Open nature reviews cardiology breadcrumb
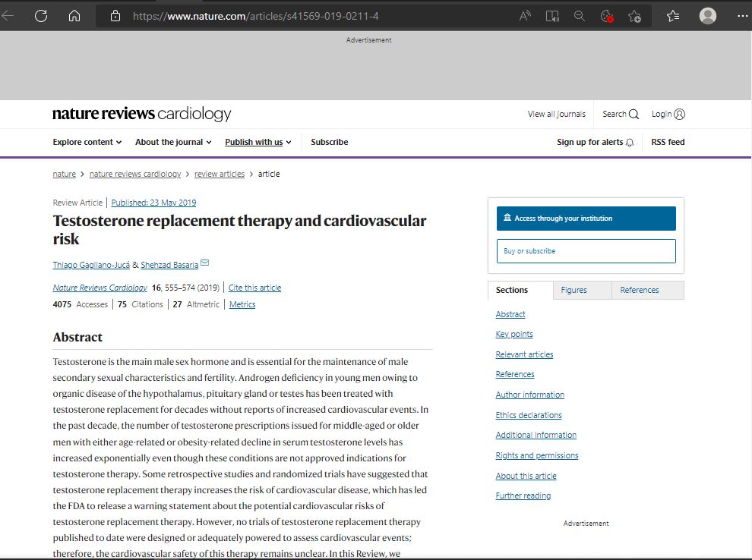The height and width of the screenshot is (560, 752). 135,174
